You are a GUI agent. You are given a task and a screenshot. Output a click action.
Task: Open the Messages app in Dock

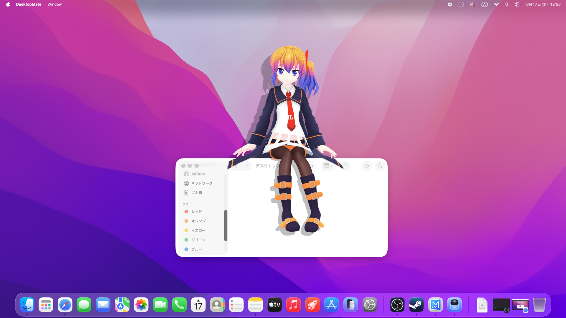tap(84, 305)
